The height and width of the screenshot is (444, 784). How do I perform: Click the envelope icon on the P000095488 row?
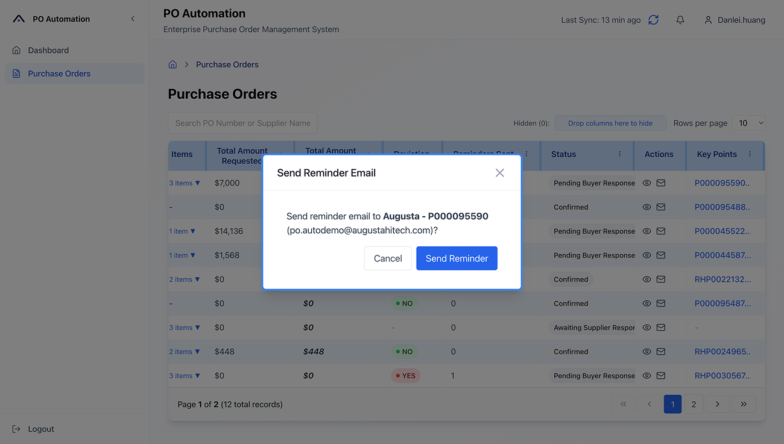coord(661,207)
